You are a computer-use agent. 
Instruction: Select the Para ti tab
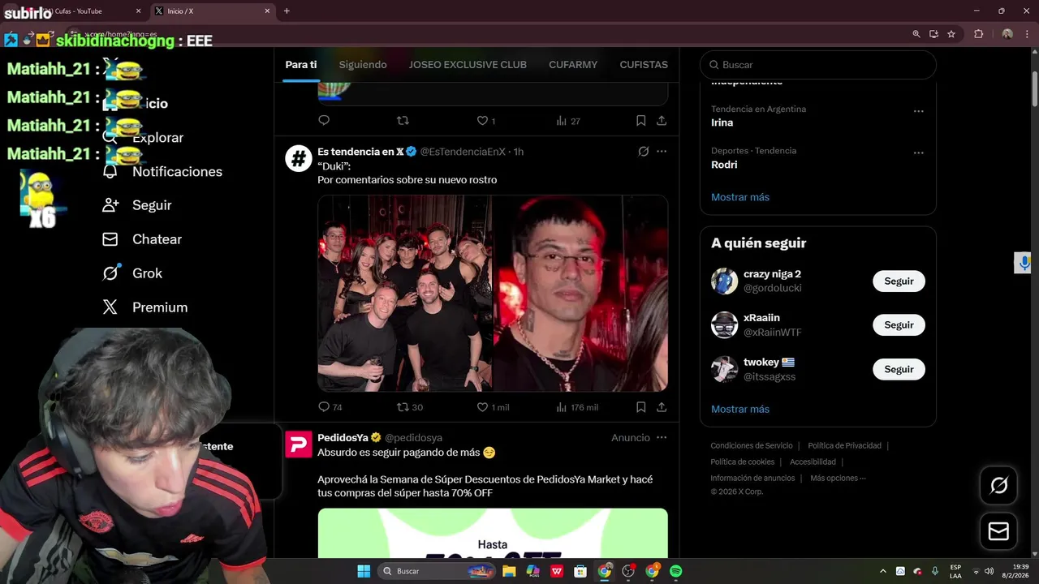click(301, 65)
